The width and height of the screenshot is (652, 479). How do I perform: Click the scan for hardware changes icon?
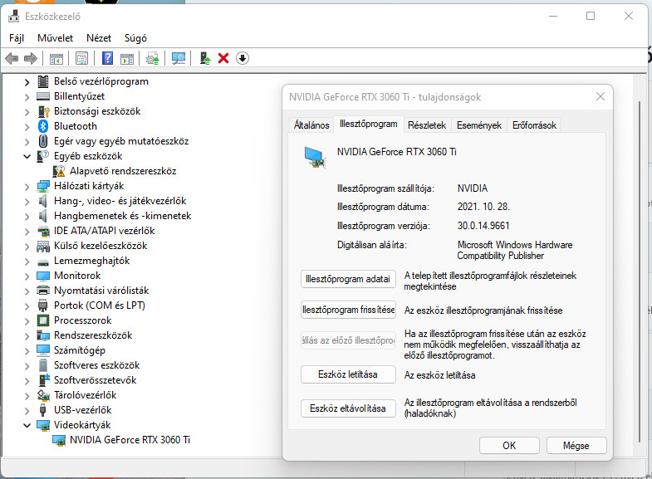click(178, 58)
